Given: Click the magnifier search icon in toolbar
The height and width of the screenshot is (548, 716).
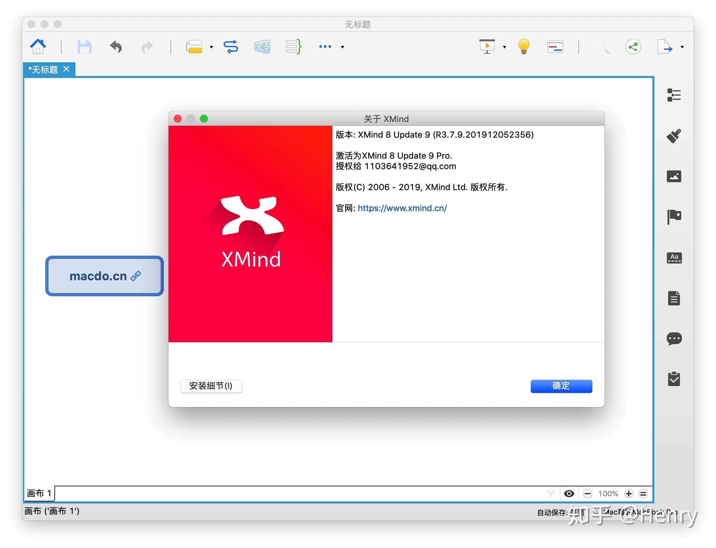Looking at the screenshot, I should [x=602, y=47].
